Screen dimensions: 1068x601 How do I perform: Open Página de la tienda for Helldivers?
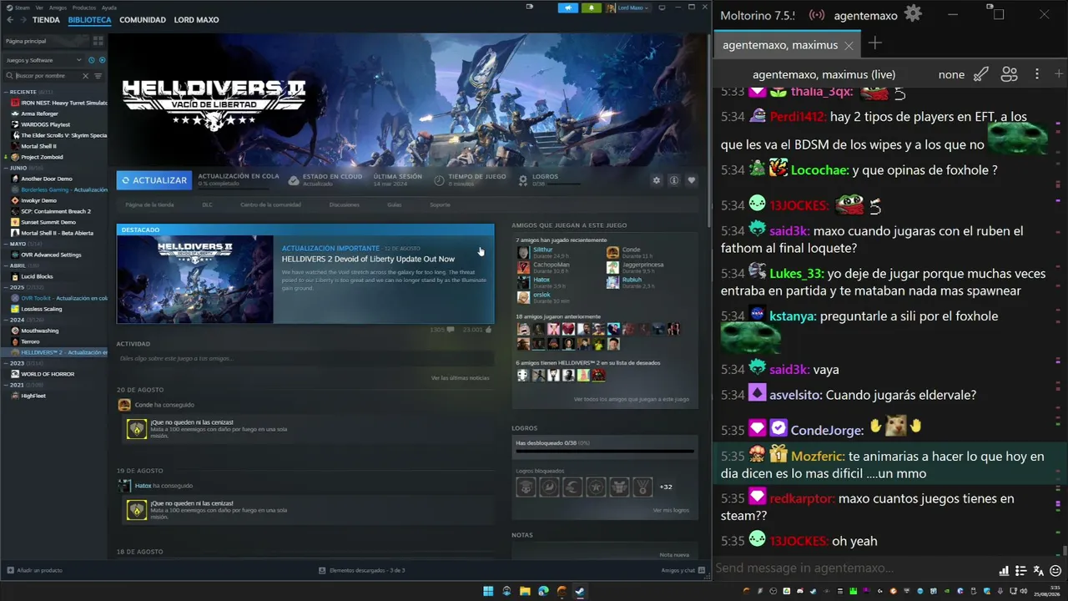(149, 205)
